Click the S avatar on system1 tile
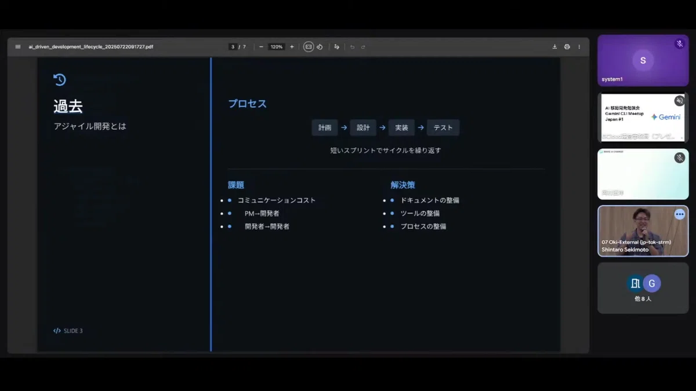The width and height of the screenshot is (696, 391). click(643, 60)
